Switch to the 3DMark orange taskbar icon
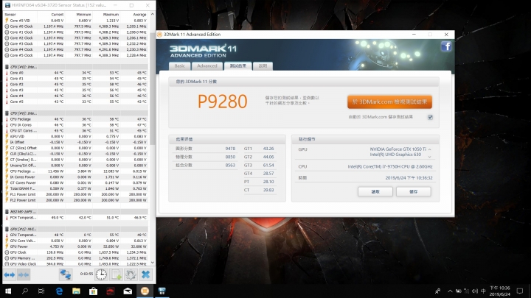 pyautogui.click(x=145, y=291)
